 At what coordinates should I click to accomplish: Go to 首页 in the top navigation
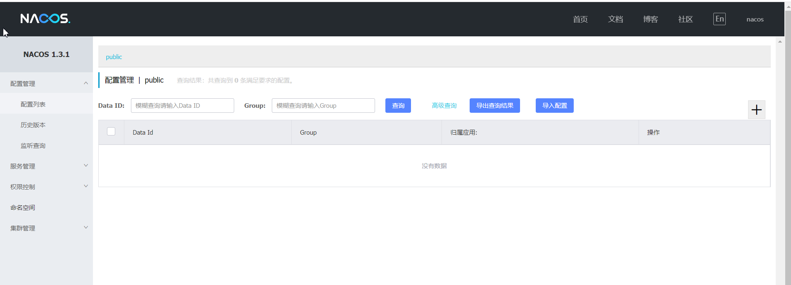(580, 19)
